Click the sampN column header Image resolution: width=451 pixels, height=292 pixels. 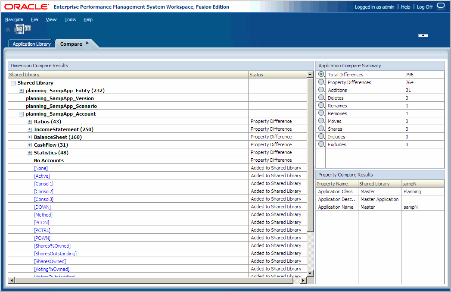(x=423, y=184)
